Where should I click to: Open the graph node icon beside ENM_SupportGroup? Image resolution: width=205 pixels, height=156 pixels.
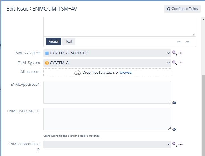181,144
